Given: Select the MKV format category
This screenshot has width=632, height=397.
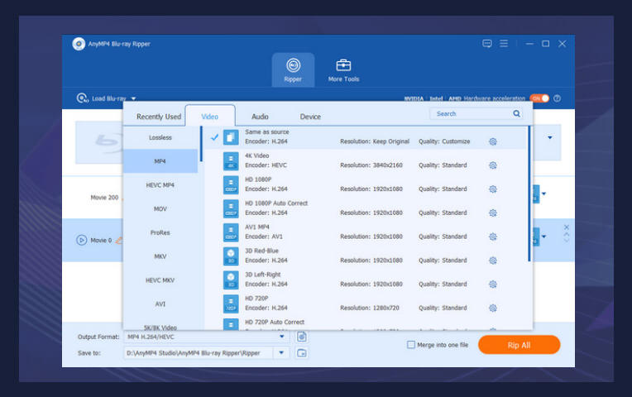Looking at the screenshot, I should (x=160, y=256).
